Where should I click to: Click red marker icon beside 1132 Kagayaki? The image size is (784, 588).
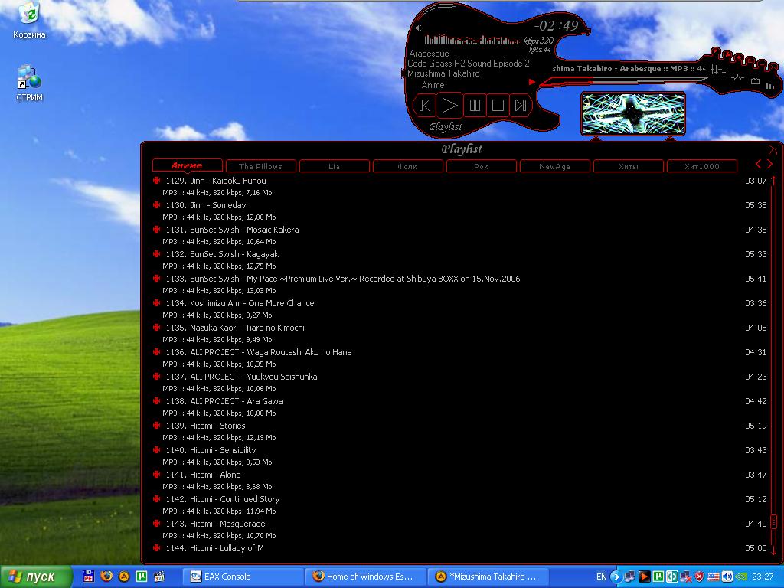(x=156, y=254)
